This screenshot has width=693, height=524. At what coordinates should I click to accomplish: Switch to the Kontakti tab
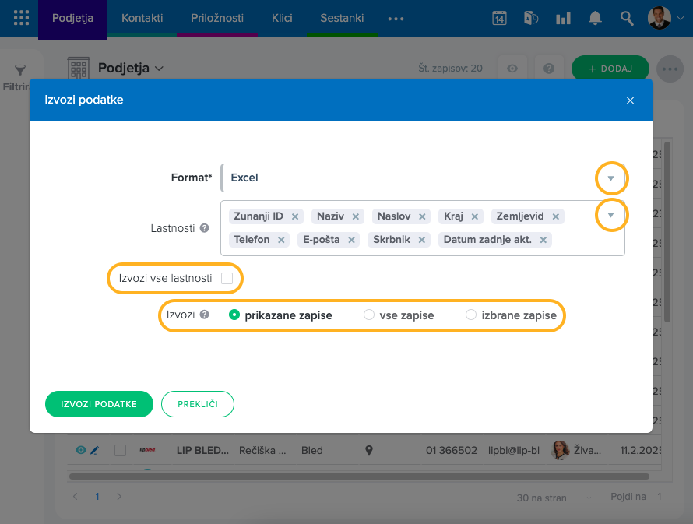142,18
